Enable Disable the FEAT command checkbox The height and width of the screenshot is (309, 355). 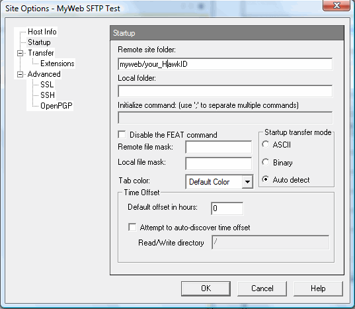[x=122, y=134]
